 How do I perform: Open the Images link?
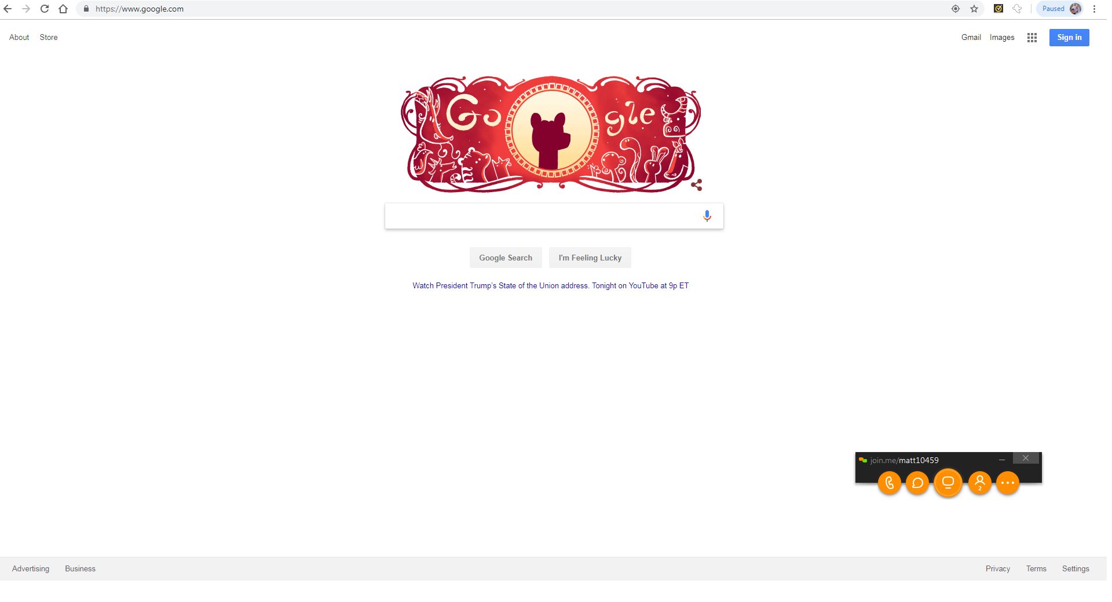click(1002, 37)
